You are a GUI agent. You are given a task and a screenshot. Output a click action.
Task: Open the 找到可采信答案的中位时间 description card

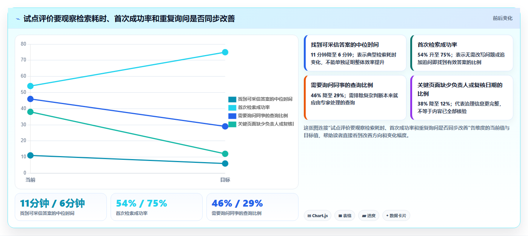355,53
